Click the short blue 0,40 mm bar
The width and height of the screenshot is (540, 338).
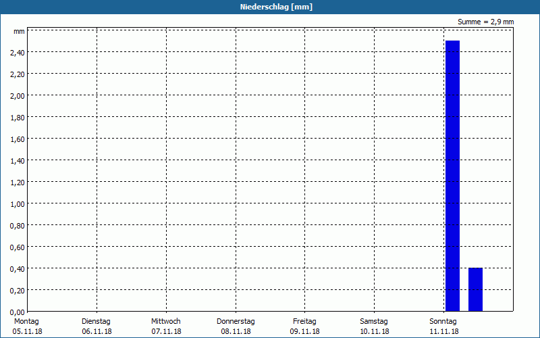point(475,289)
